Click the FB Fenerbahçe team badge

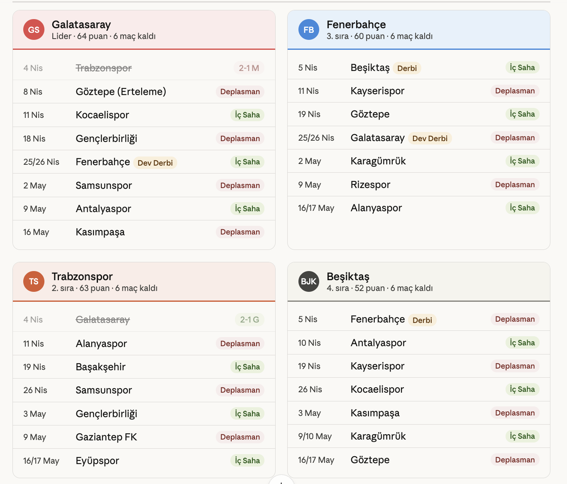(x=308, y=29)
